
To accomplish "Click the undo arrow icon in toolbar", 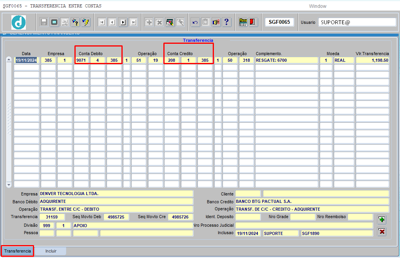I will tap(195, 22).
